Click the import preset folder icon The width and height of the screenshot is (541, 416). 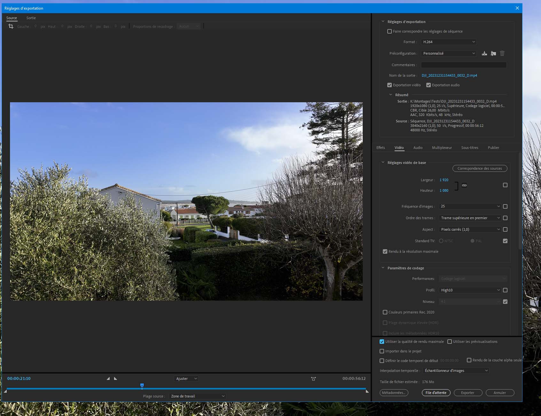point(493,53)
